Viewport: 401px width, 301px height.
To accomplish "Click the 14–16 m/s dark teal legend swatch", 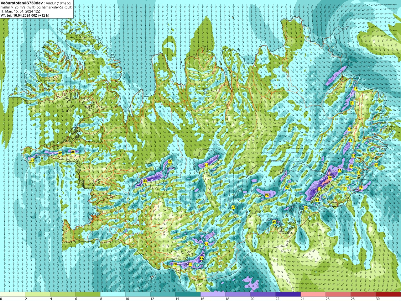I will pos(188,294).
